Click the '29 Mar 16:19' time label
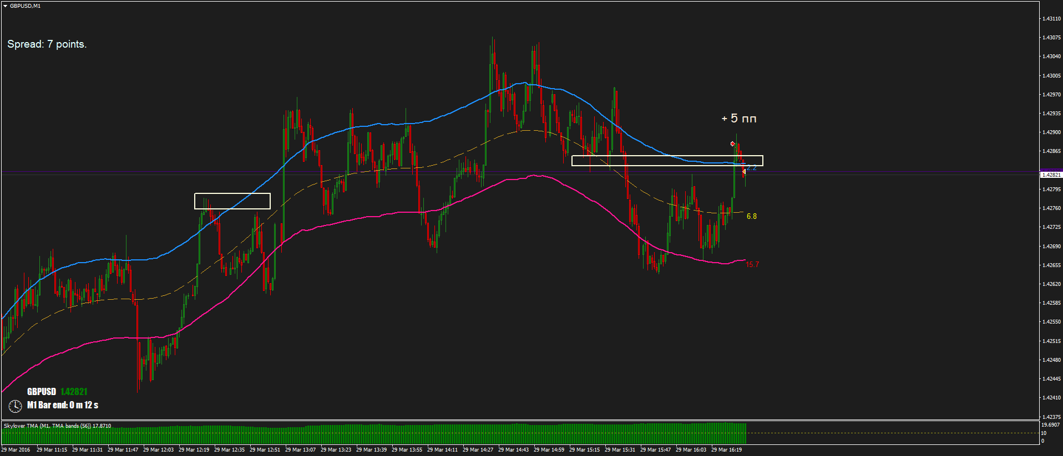The width and height of the screenshot is (1063, 456). [726, 450]
